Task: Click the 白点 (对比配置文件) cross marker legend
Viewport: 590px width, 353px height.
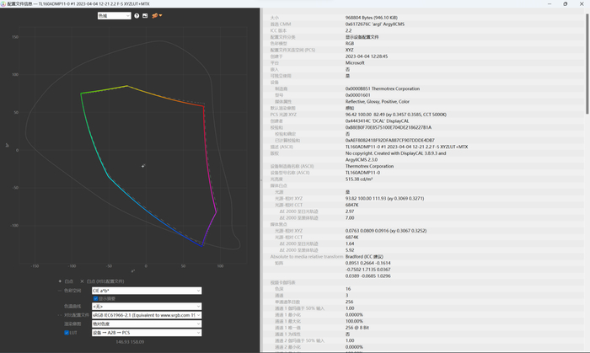Action: tap(104, 281)
